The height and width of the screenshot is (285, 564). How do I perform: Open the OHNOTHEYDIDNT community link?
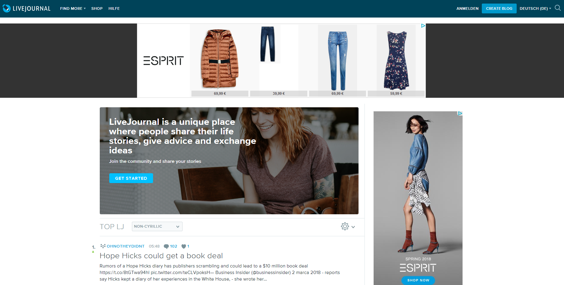tap(125, 246)
